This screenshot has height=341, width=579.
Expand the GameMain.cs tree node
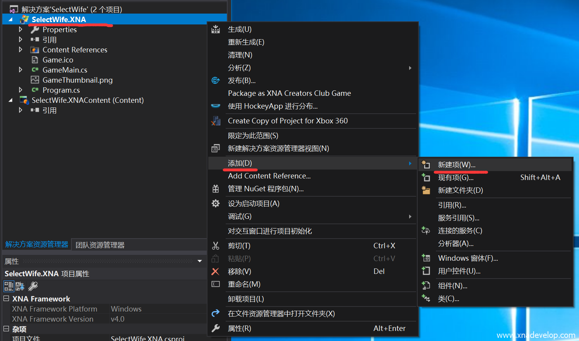[x=21, y=70]
